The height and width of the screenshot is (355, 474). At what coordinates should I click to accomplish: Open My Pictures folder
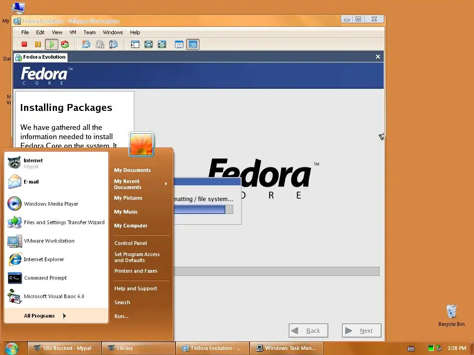tap(128, 198)
